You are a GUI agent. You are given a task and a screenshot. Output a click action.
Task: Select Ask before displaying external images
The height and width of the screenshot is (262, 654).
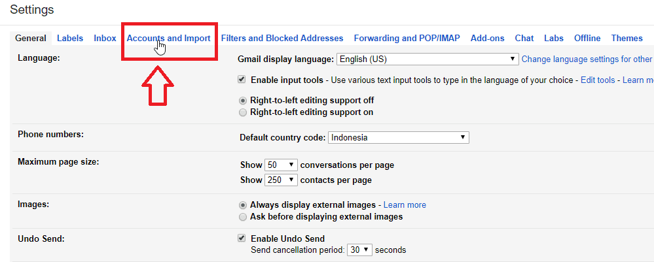243,217
